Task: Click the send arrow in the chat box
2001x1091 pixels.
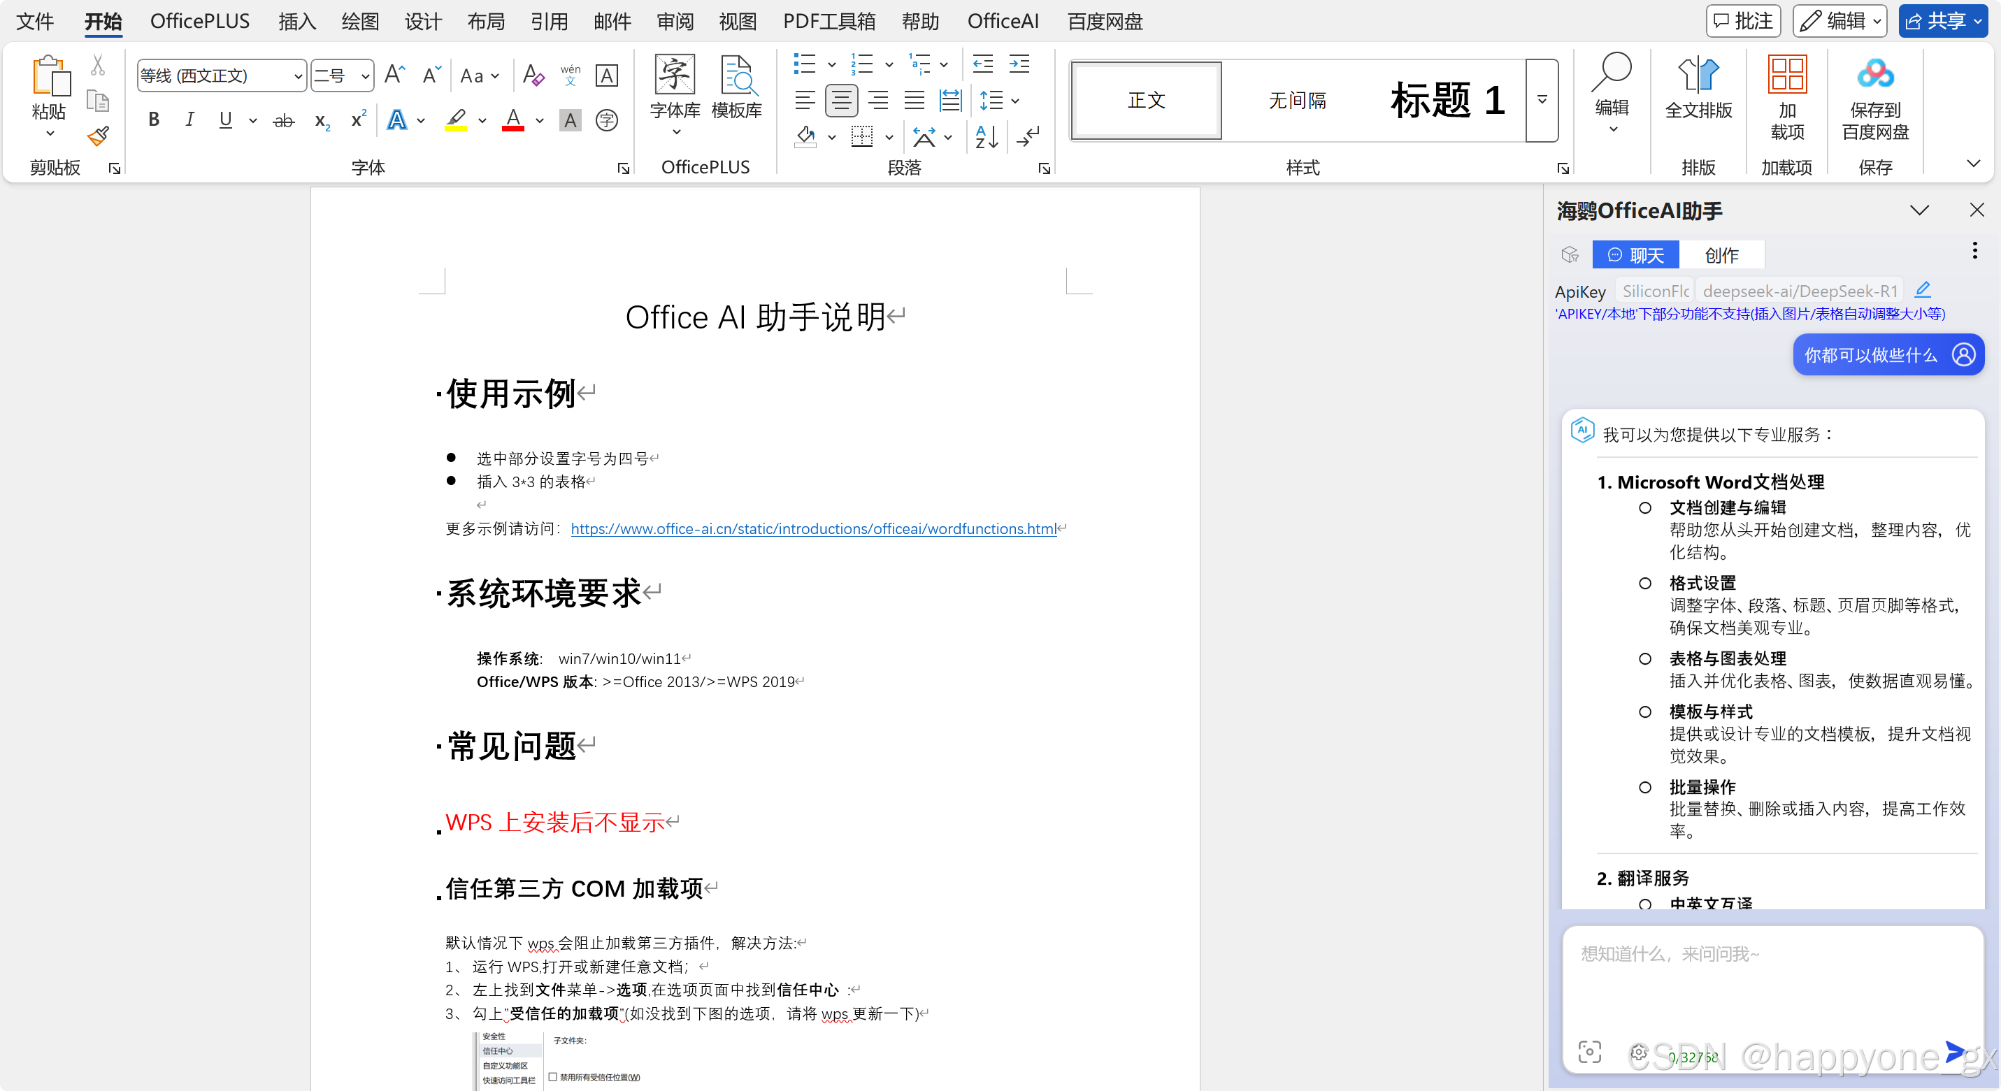Action: (x=1954, y=1052)
